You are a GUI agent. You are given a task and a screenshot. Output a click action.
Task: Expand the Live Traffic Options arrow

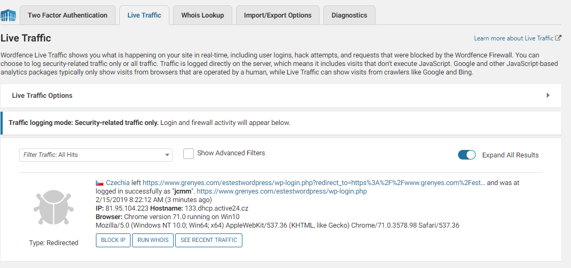pyautogui.click(x=548, y=96)
